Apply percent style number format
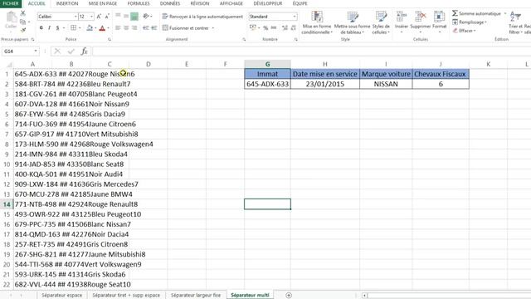The width and height of the screenshot is (531, 299). point(265,27)
